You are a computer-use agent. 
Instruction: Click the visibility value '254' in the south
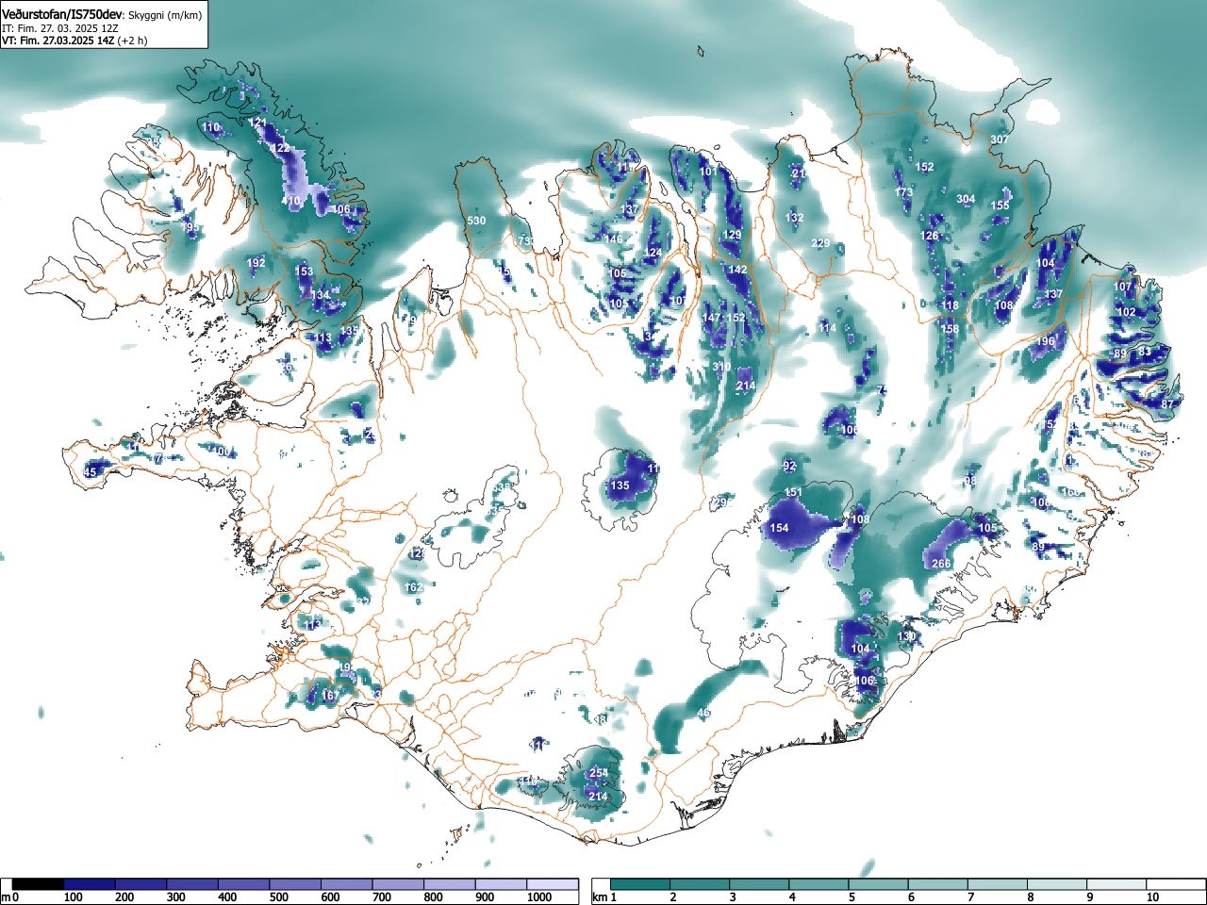click(599, 773)
